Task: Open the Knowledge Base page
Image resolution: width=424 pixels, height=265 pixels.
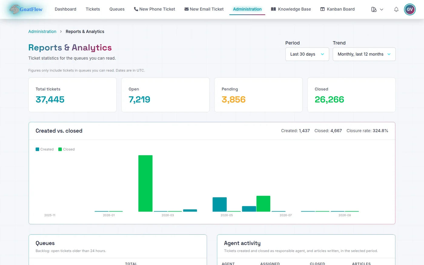Action: 291,9
